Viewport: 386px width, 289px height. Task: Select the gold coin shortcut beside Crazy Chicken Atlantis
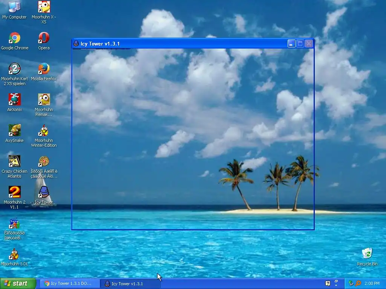44,167
